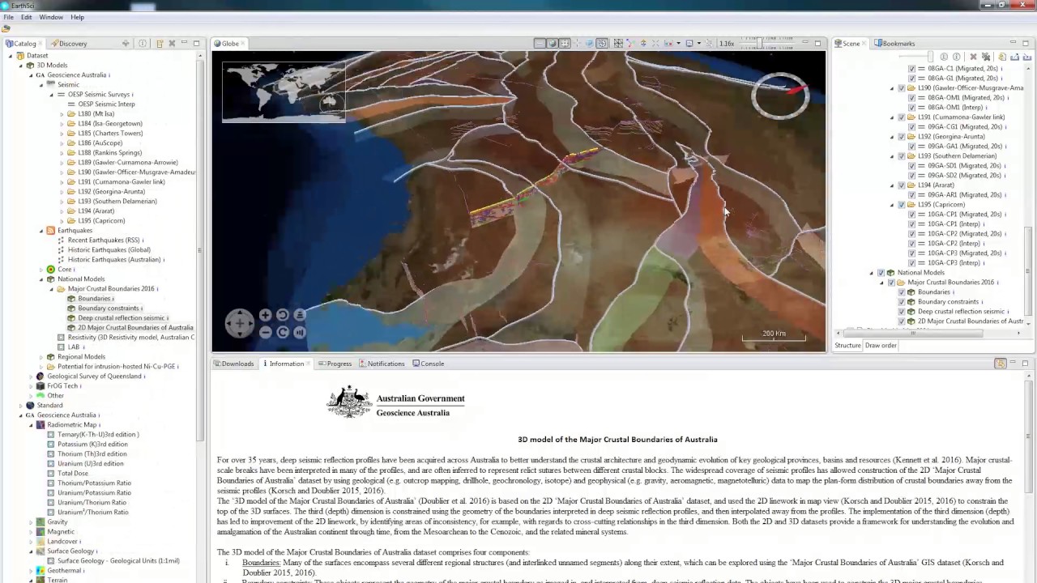Open the Notifications tab
Image resolution: width=1037 pixels, height=583 pixels.
click(382, 364)
